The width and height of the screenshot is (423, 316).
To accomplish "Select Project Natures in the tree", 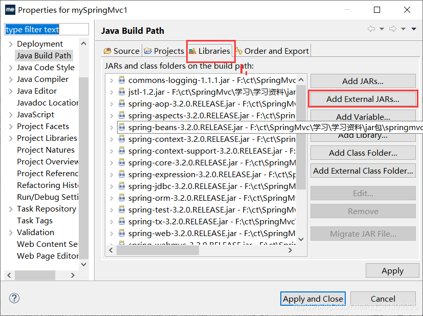I will coord(46,150).
